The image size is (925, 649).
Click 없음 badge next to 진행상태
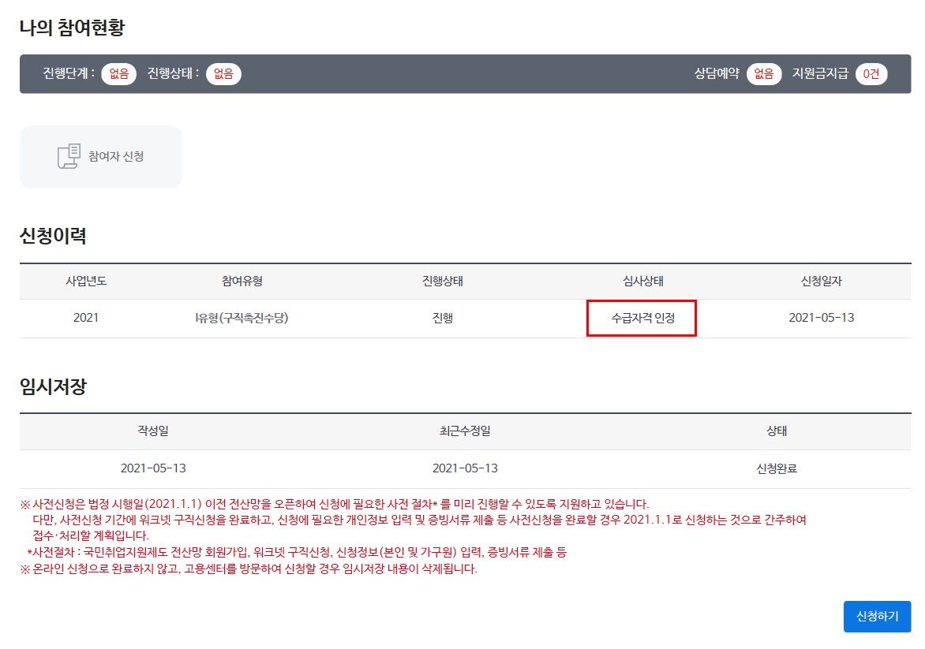point(223,73)
